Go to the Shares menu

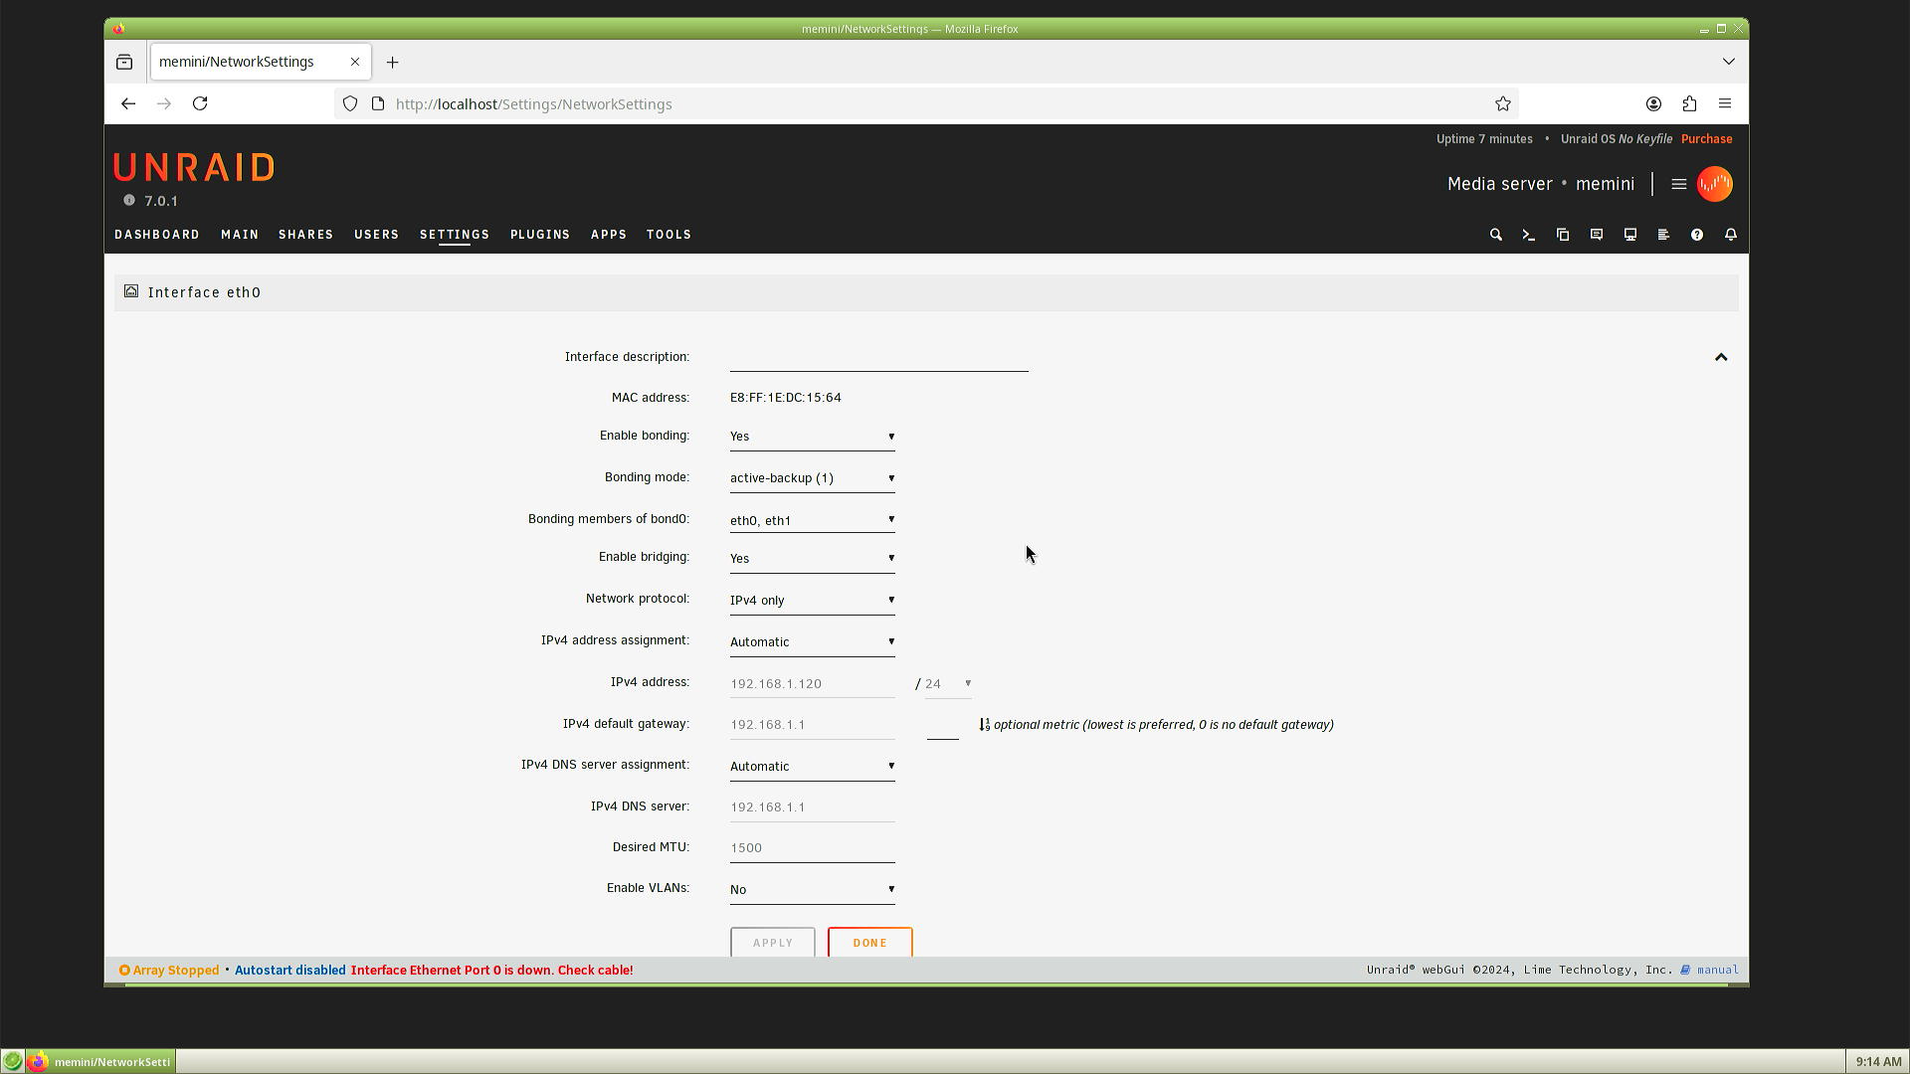click(x=305, y=235)
